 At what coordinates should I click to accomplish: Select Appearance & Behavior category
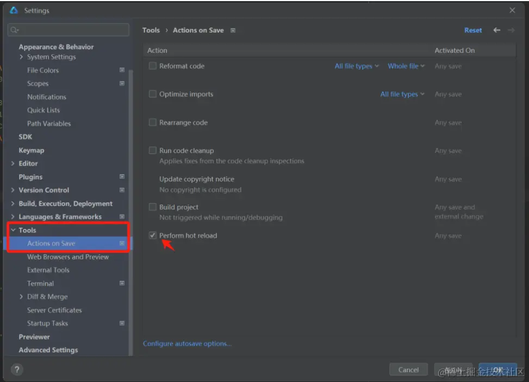[56, 47]
